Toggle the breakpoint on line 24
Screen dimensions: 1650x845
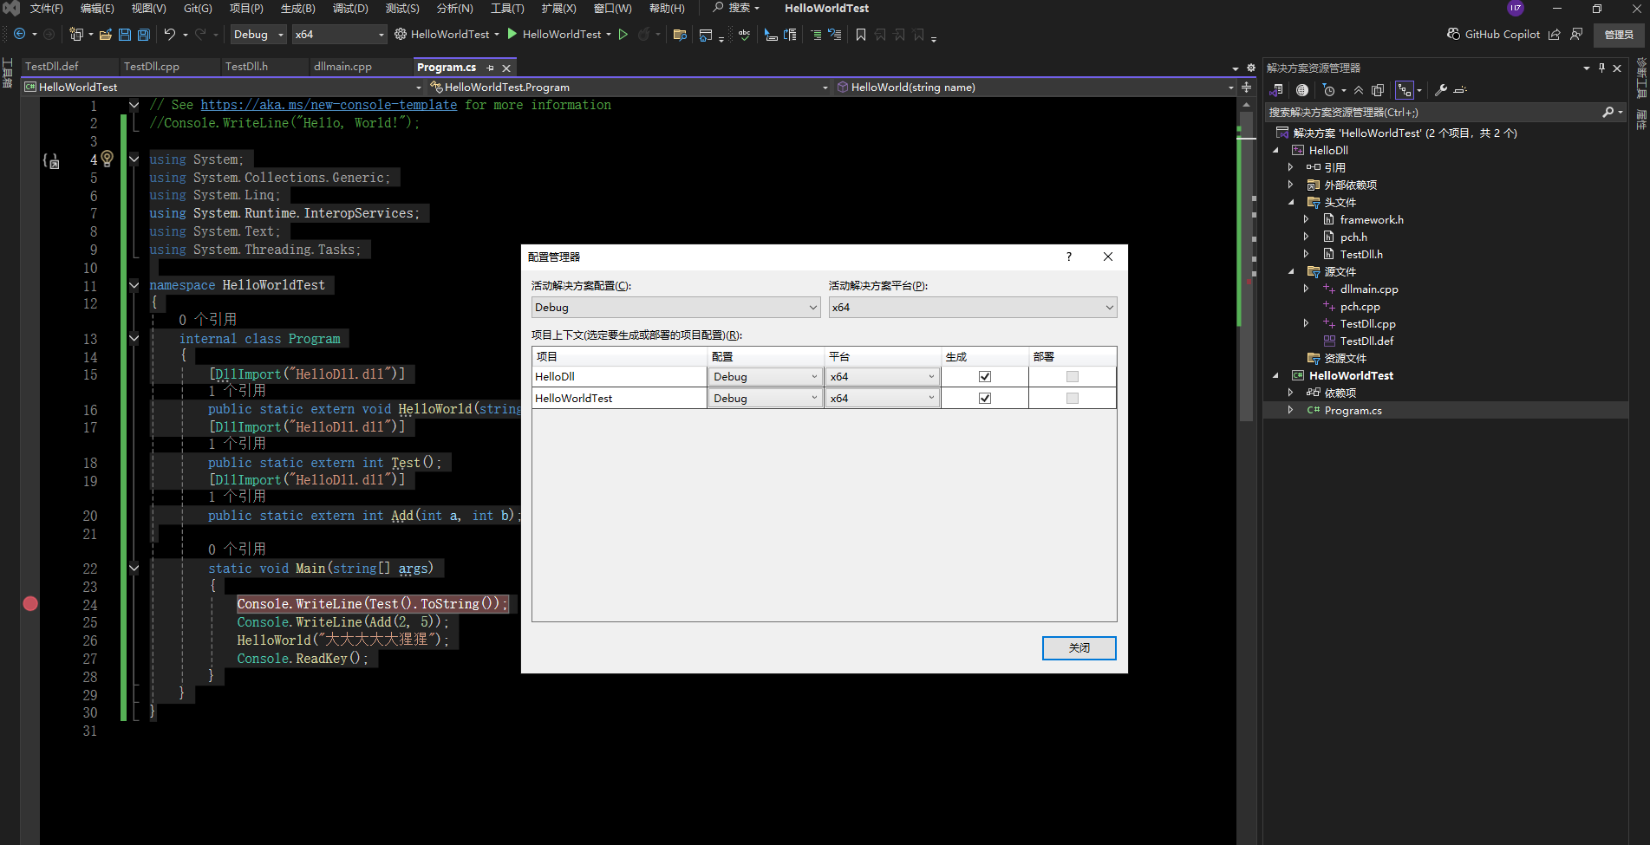30,604
